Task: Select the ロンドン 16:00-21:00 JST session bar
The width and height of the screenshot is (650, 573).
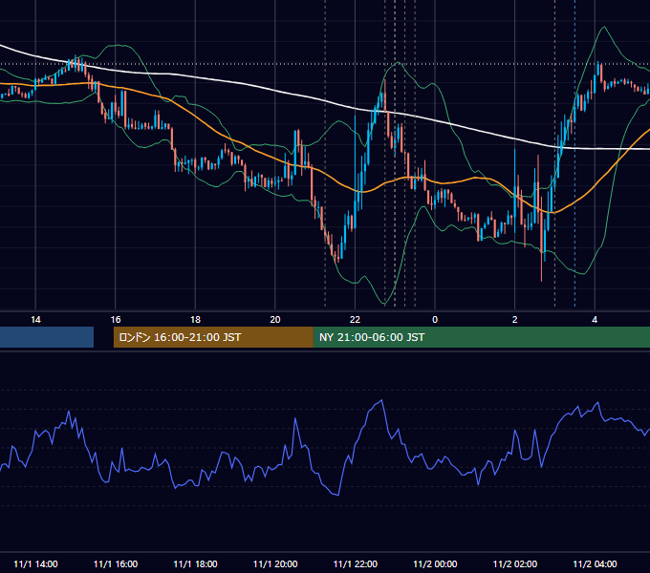Action: [213, 337]
